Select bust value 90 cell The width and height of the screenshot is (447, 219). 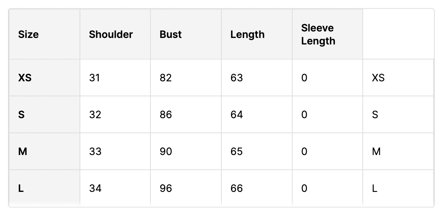click(186, 151)
